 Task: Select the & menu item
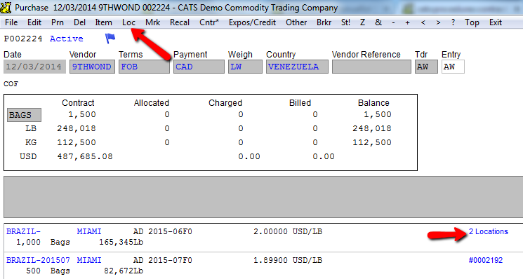(x=378, y=22)
